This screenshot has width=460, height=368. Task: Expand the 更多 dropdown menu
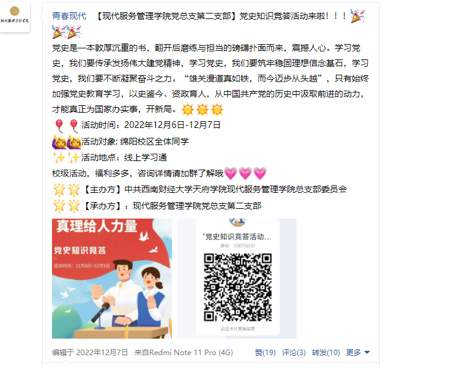[358, 353]
